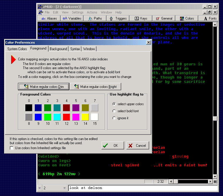The height and width of the screenshot is (196, 223).
Task: Switch to the Foreground tab
Action: (38, 48)
